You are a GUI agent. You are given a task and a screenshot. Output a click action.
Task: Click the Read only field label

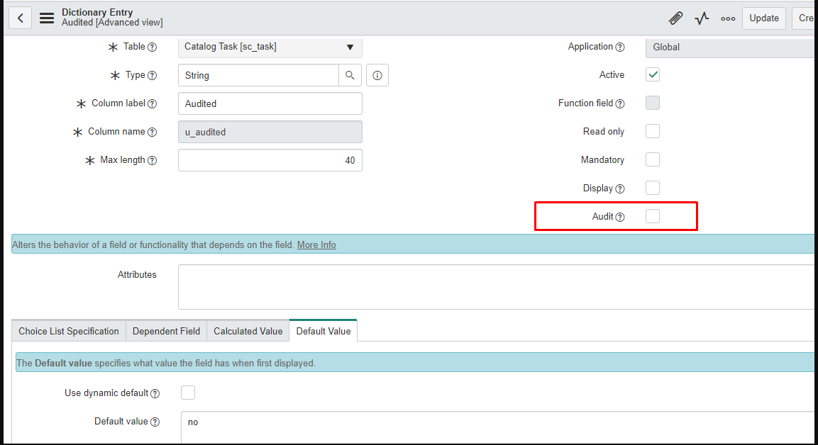tap(604, 132)
